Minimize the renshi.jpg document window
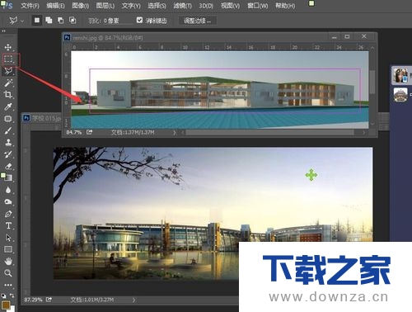412x312 pixels. pyautogui.click(x=335, y=37)
